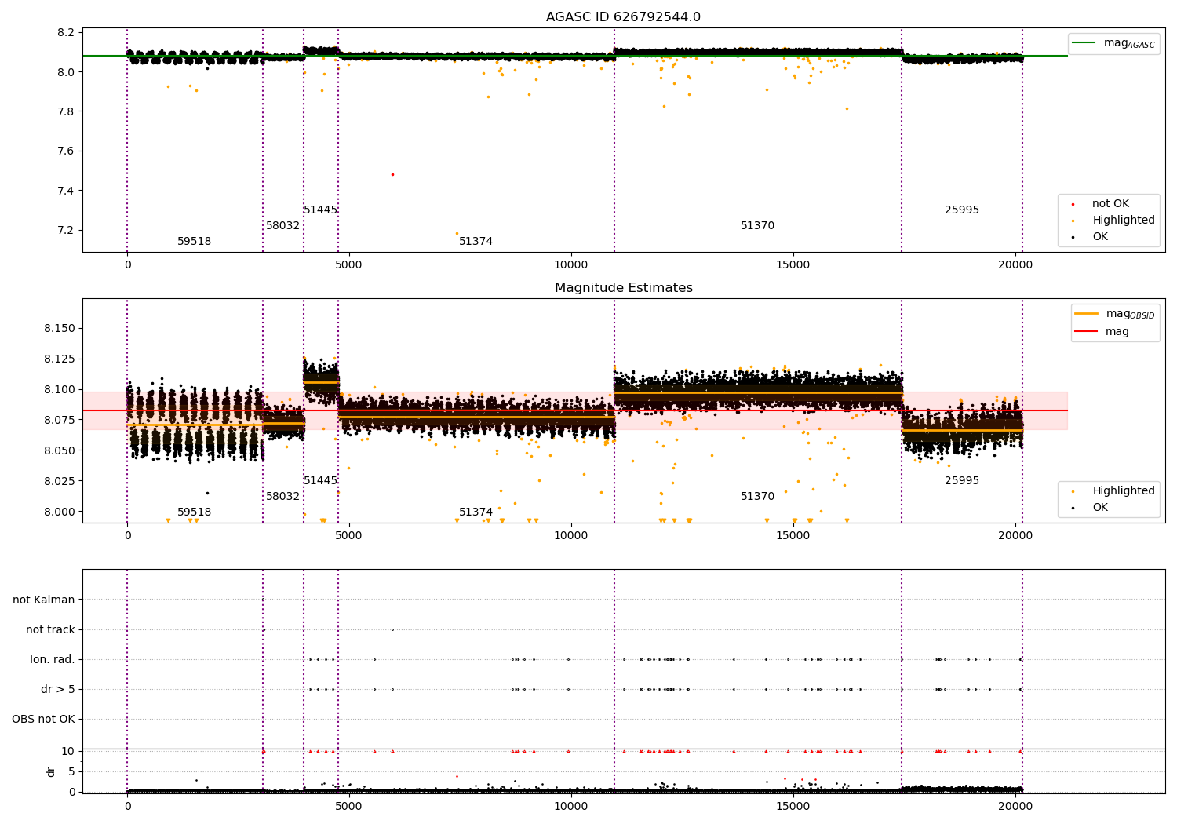Screen dimensions: 1177x824
Task: Click observation label 51370 in Magnitude Estimates plot
Action: pos(757,497)
